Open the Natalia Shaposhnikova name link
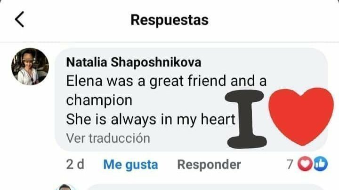Image resolution: width=339 pixels, height=190 pixels. point(134,62)
